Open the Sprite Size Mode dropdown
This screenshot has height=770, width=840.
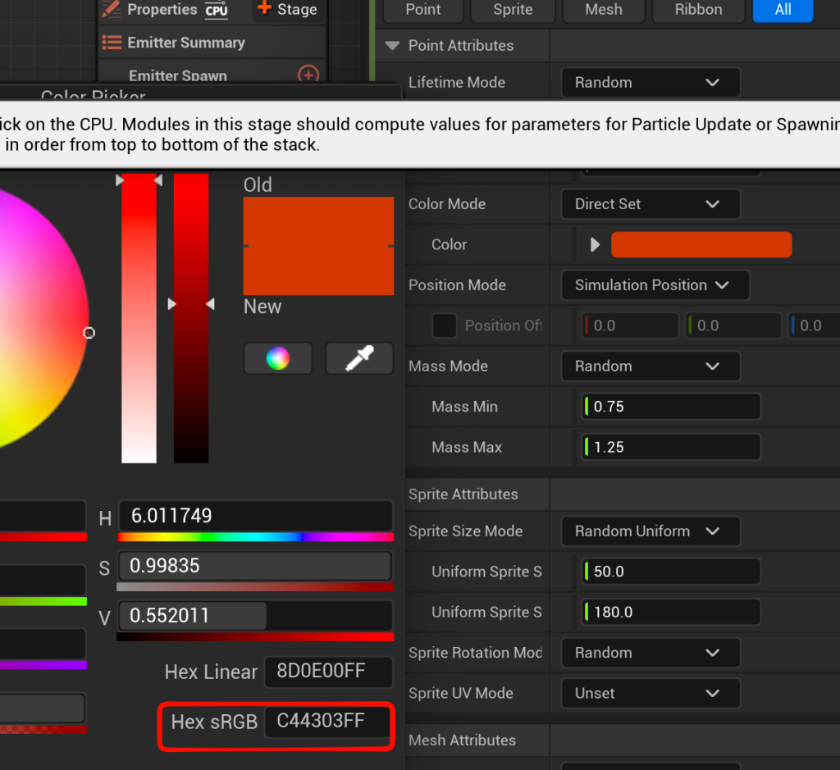[x=650, y=531]
